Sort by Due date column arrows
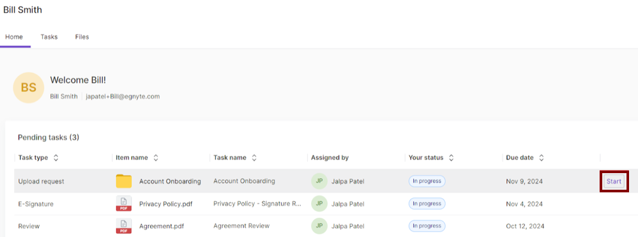Image resolution: width=638 pixels, height=237 pixels. pyautogui.click(x=542, y=158)
